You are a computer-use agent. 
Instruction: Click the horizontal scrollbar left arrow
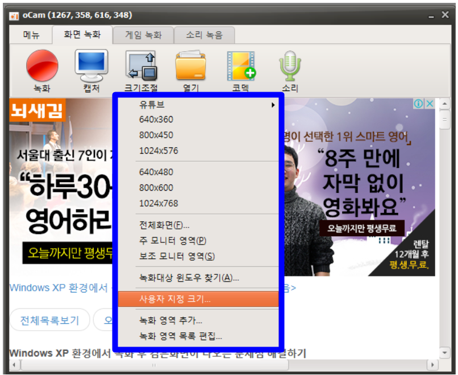[14, 365]
